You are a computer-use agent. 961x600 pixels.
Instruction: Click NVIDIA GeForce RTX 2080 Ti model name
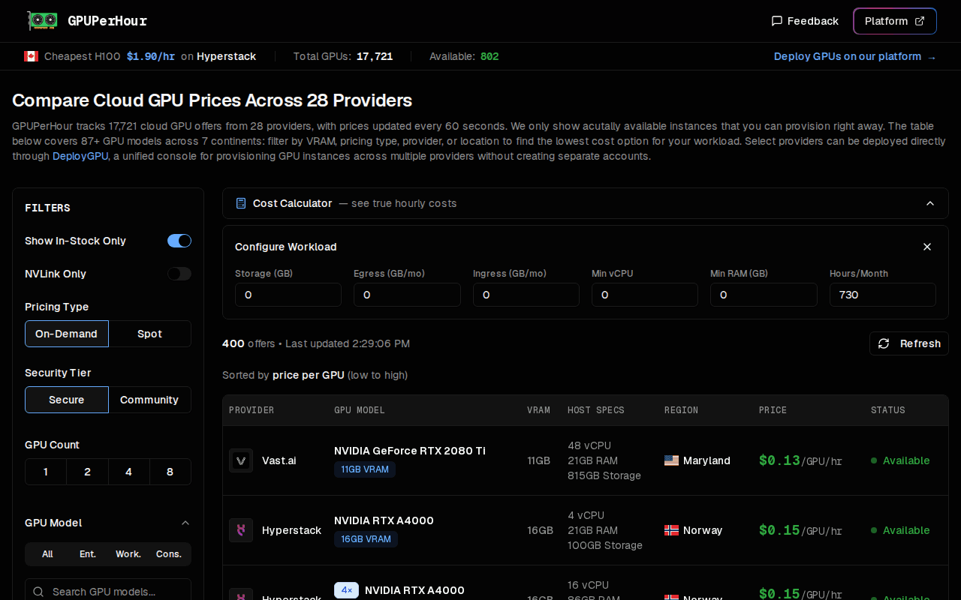click(x=410, y=451)
